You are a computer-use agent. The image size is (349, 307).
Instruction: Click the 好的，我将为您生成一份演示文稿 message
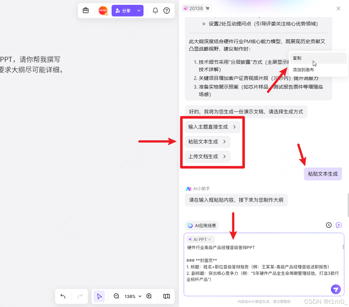246,111
